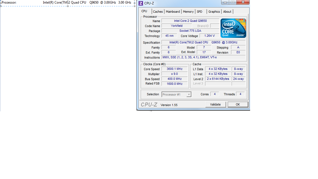Viewport: 318px width, 179px height.
Task: Click the Multiplier value x 9.0
Action: point(174,74)
